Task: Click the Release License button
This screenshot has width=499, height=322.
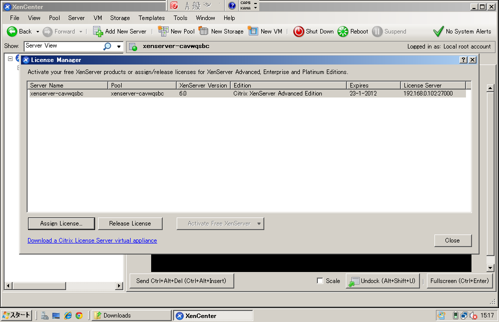Action: coord(130,223)
